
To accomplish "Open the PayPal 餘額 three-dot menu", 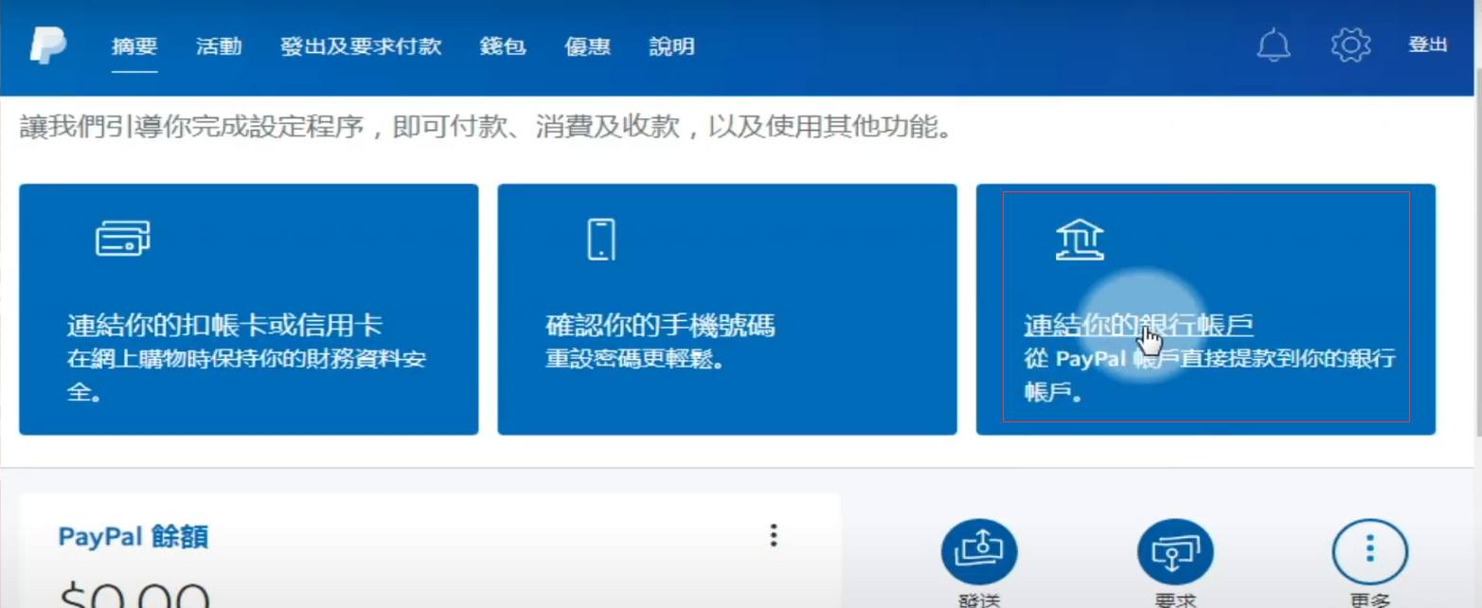I will click(x=773, y=536).
